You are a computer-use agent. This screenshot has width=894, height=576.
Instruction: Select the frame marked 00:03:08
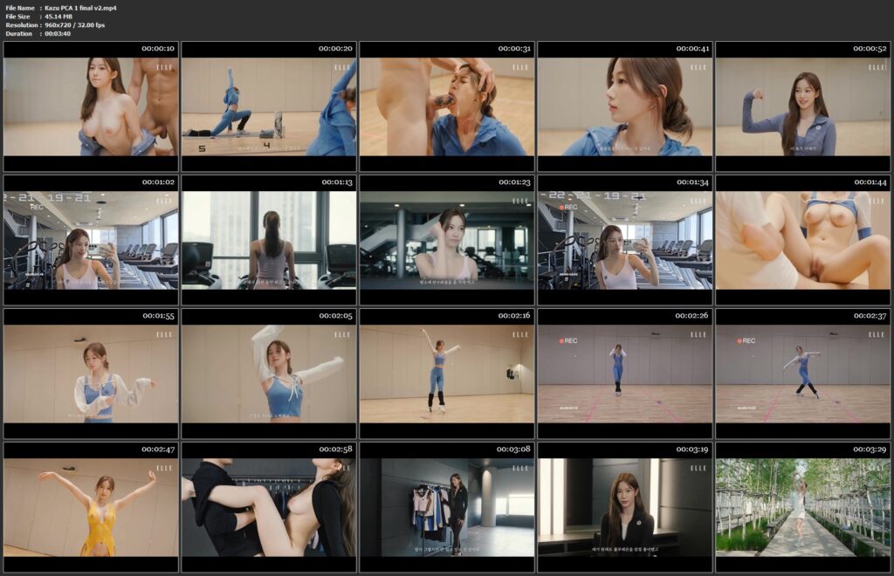[x=447, y=507]
